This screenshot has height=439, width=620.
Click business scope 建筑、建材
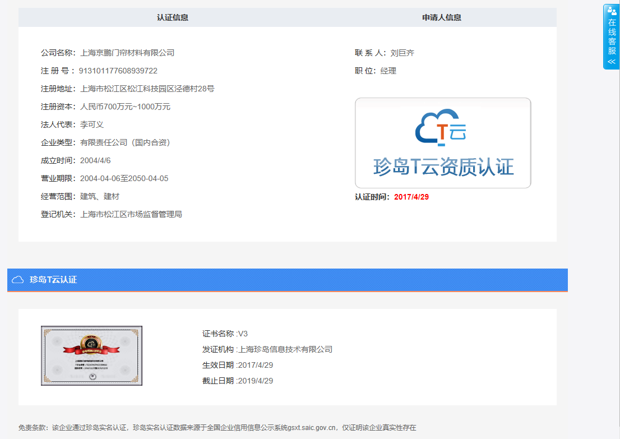pyautogui.click(x=100, y=197)
